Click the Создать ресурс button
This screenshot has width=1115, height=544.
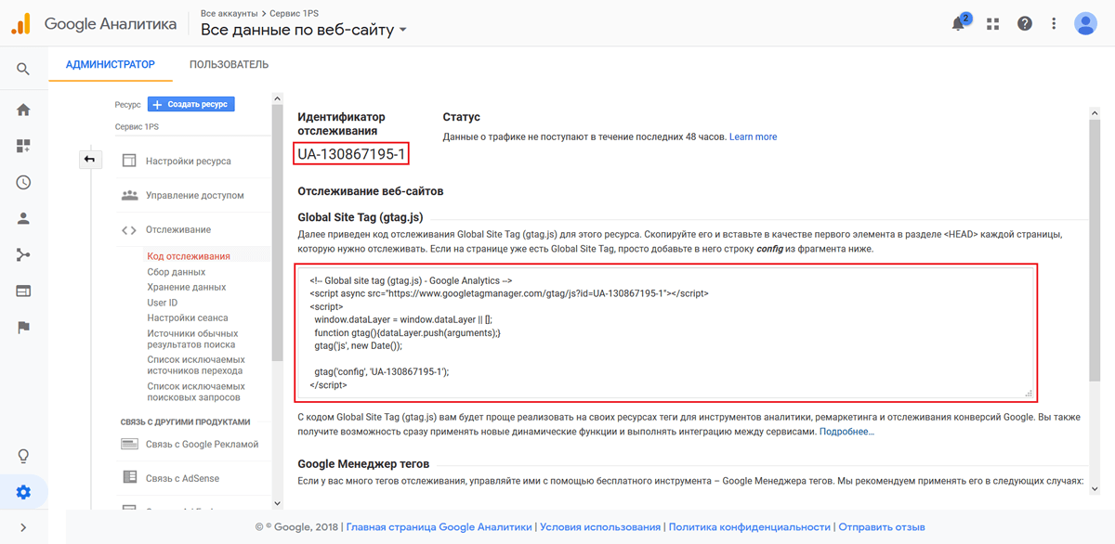[190, 105]
